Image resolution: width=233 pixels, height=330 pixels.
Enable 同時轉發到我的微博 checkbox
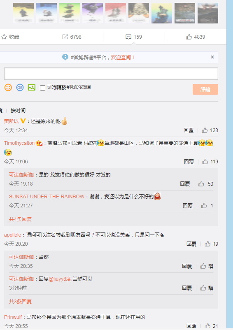point(42,88)
